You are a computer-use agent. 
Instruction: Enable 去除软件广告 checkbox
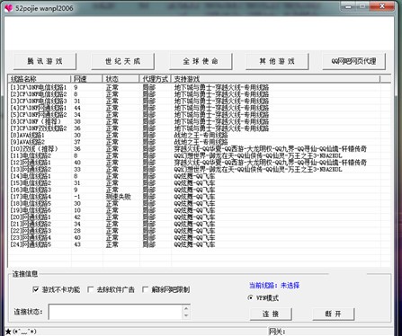90,289
